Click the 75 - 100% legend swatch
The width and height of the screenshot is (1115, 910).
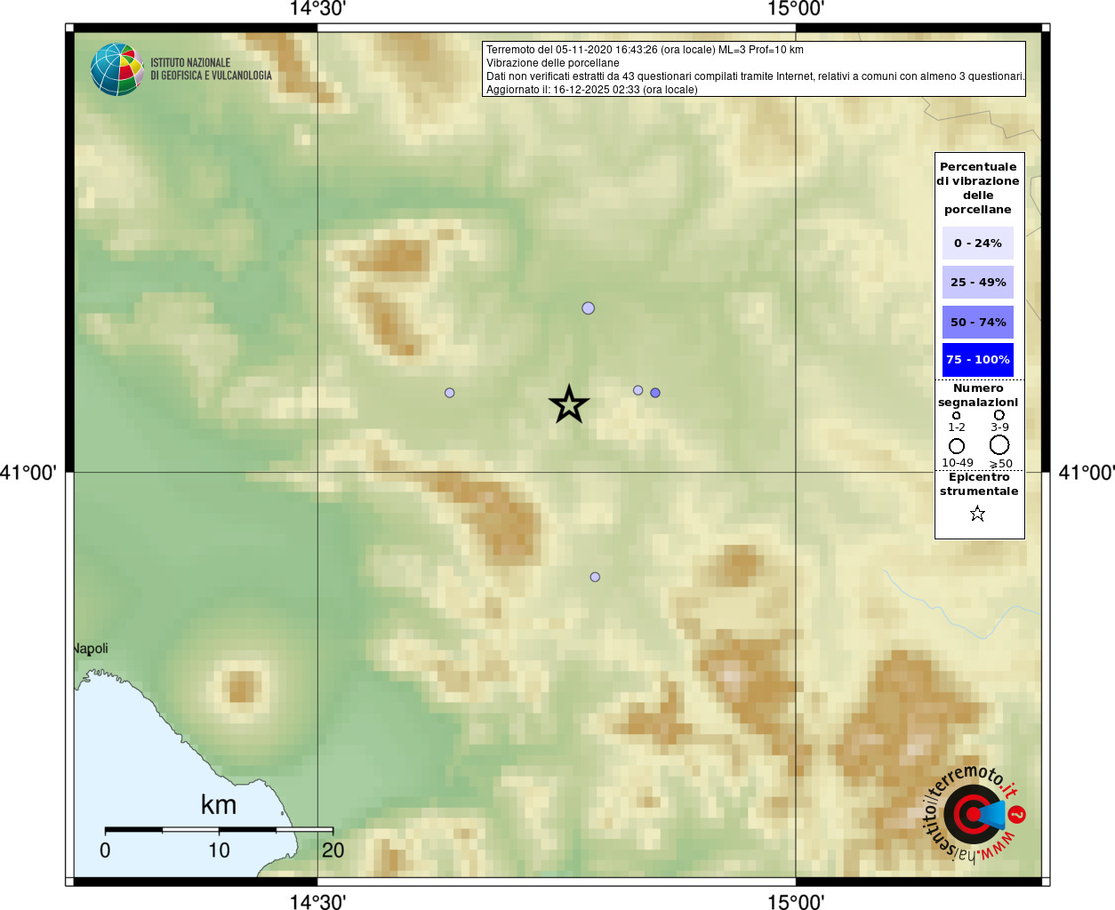click(978, 360)
